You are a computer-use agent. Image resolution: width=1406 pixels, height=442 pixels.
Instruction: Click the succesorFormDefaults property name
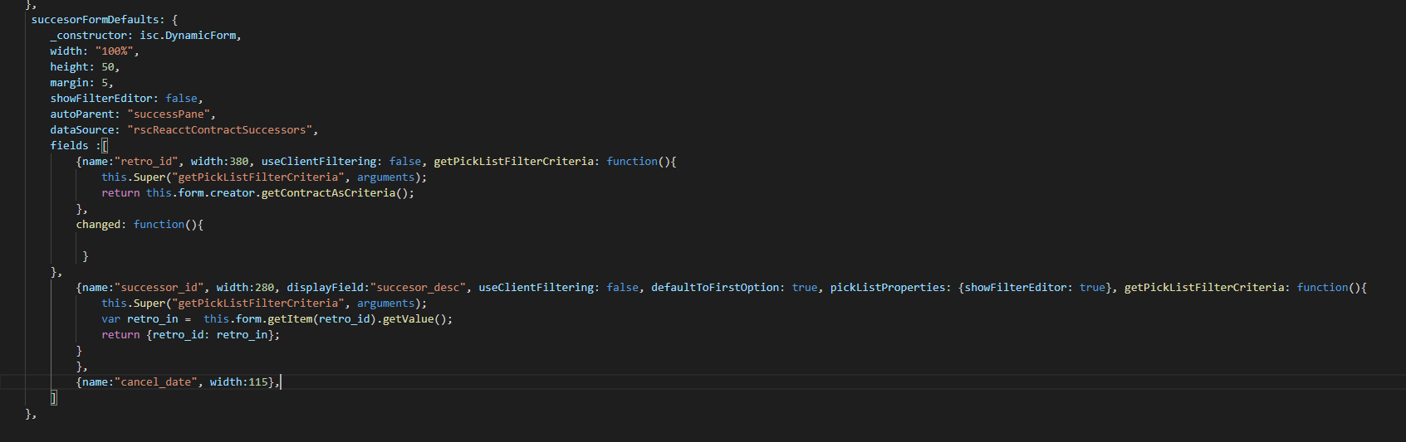(x=95, y=19)
